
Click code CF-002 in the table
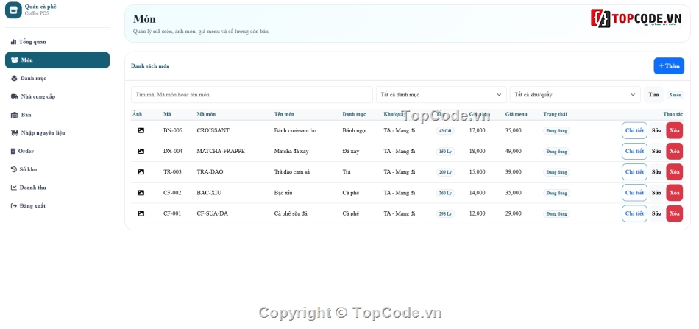pos(172,193)
